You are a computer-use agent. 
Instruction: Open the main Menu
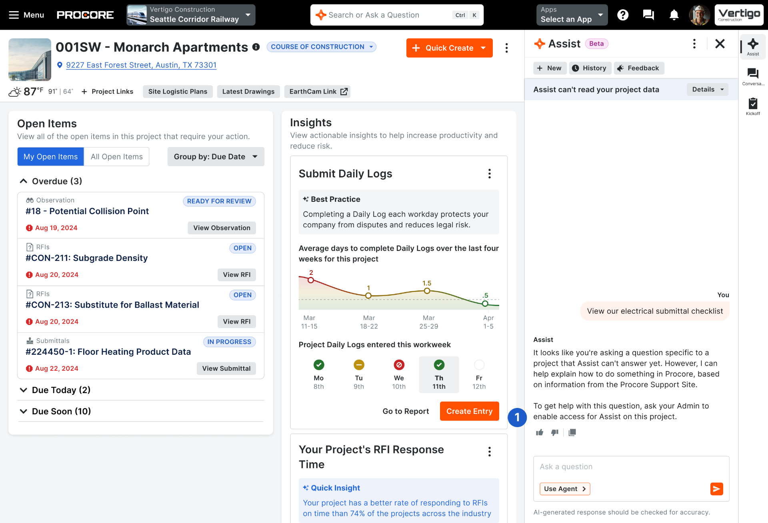26,15
